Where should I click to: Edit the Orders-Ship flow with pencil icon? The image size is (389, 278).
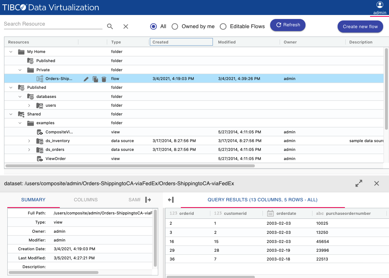tap(86, 79)
